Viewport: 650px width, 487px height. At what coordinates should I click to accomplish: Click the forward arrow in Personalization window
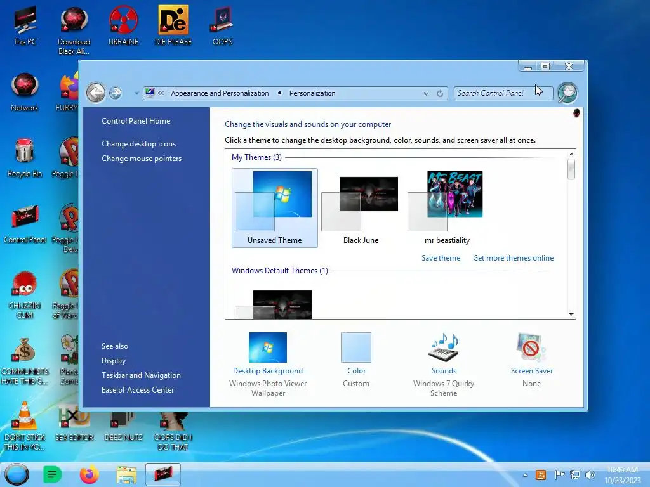(x=116, y=93)
